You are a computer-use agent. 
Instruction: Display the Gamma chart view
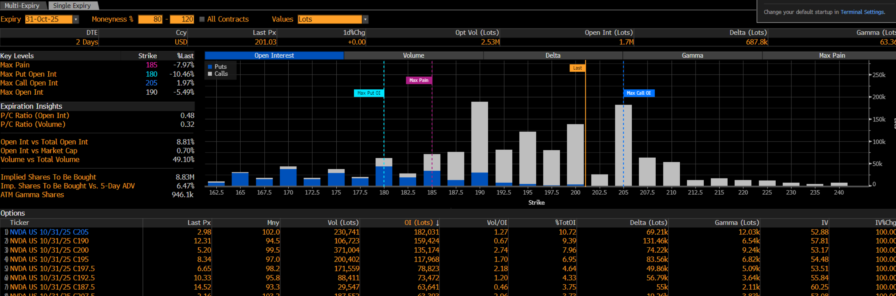692,56
